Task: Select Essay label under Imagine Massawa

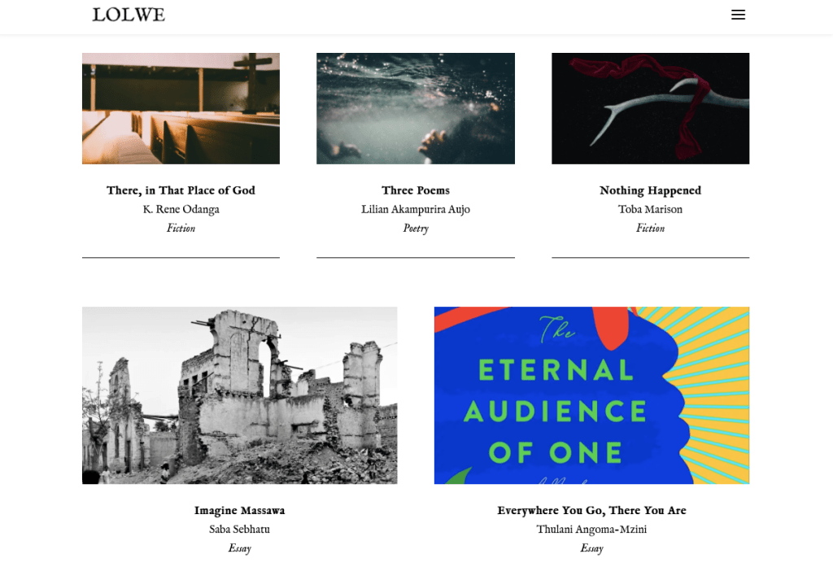Action: point(240,547)
